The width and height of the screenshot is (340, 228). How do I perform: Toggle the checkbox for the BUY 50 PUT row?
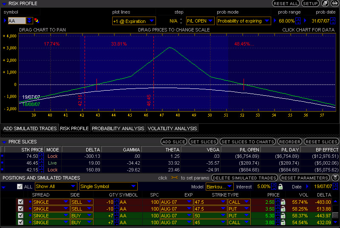[x=20, y=216]
